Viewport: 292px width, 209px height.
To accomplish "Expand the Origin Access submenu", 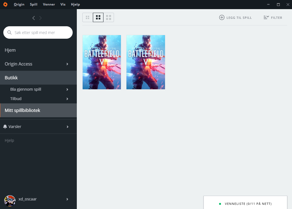I will tap(67, 64).
